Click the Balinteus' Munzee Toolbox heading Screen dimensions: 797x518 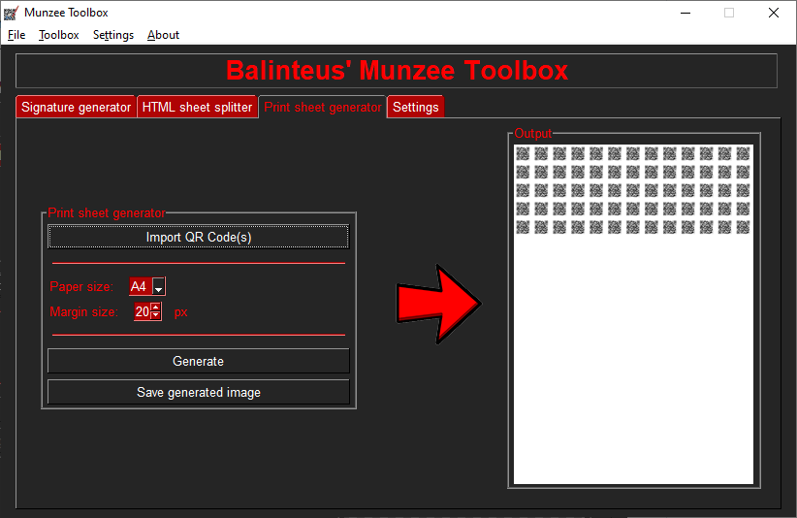point(397,70)
